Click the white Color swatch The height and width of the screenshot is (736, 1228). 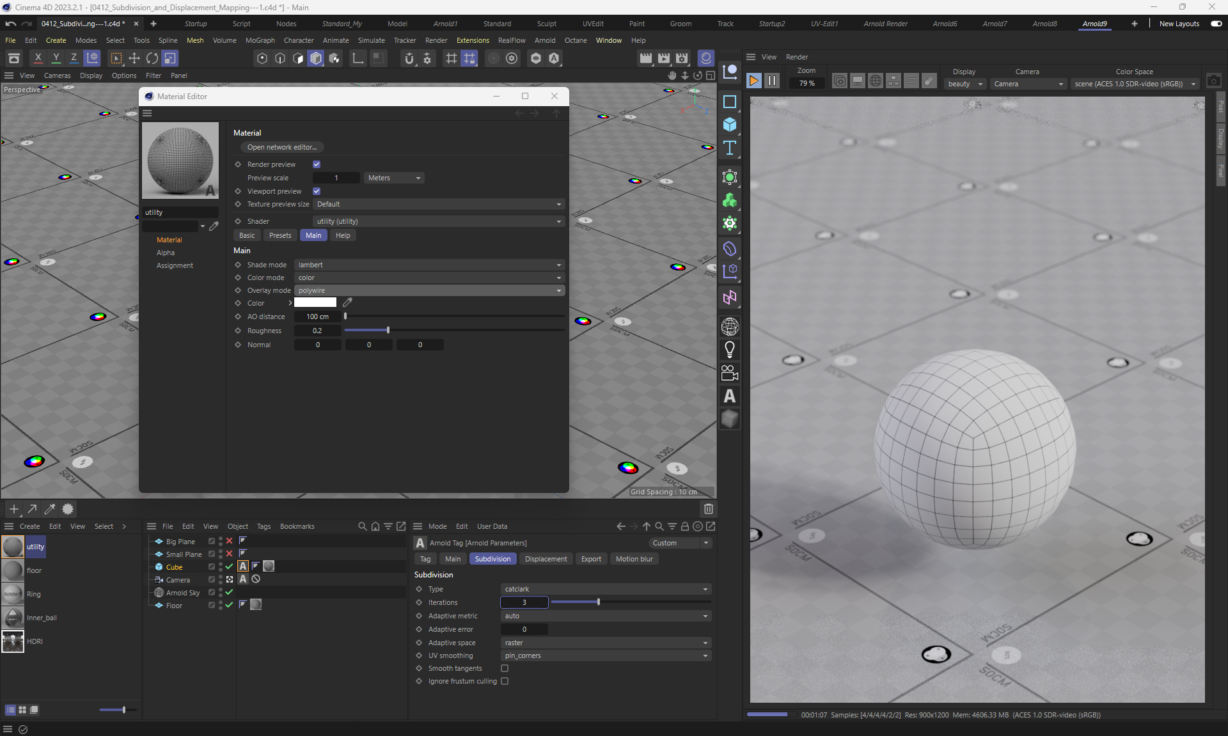point(315,302)
